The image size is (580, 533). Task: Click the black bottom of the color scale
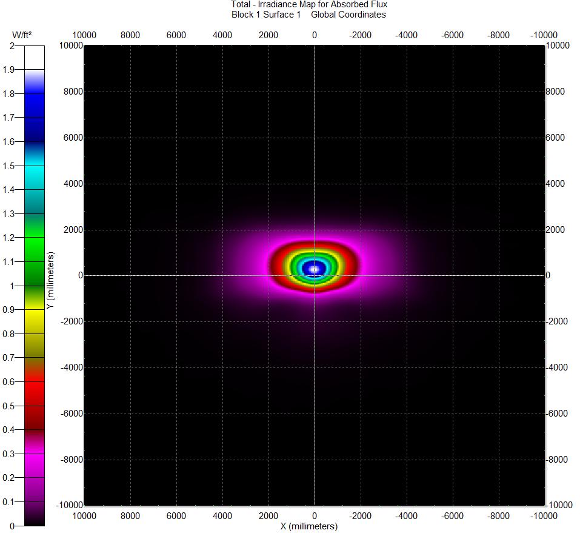pyautogui.click(x=34, y=520)
